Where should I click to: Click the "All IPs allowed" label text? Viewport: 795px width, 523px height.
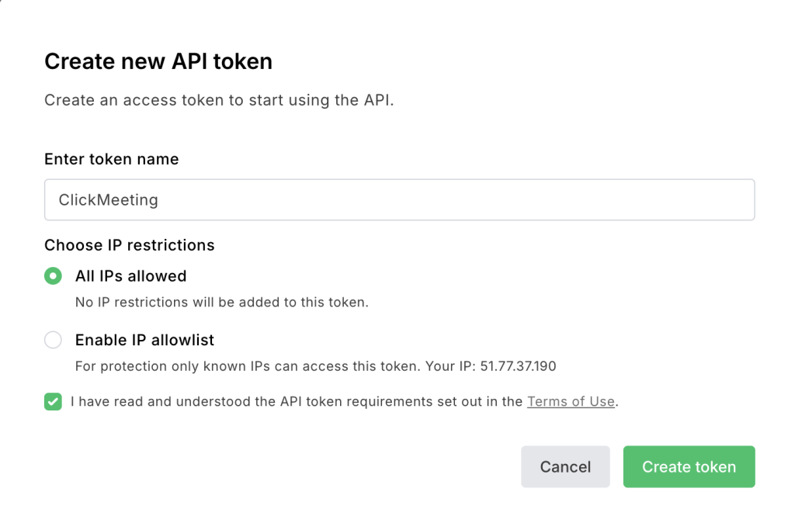click(x=130, y=276)
